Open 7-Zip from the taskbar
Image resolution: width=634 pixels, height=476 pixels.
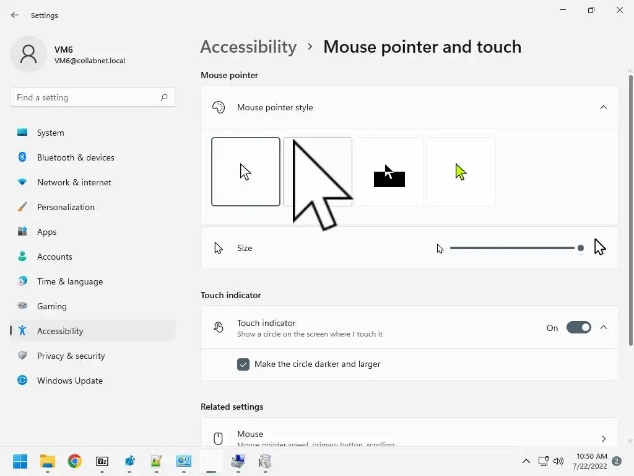coord(102,461)
